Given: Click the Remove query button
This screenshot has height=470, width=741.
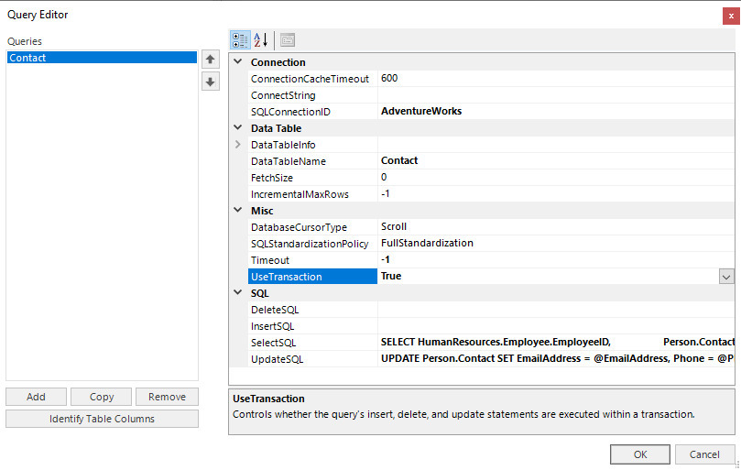Looking at the screenshot, I should point(167,397).
